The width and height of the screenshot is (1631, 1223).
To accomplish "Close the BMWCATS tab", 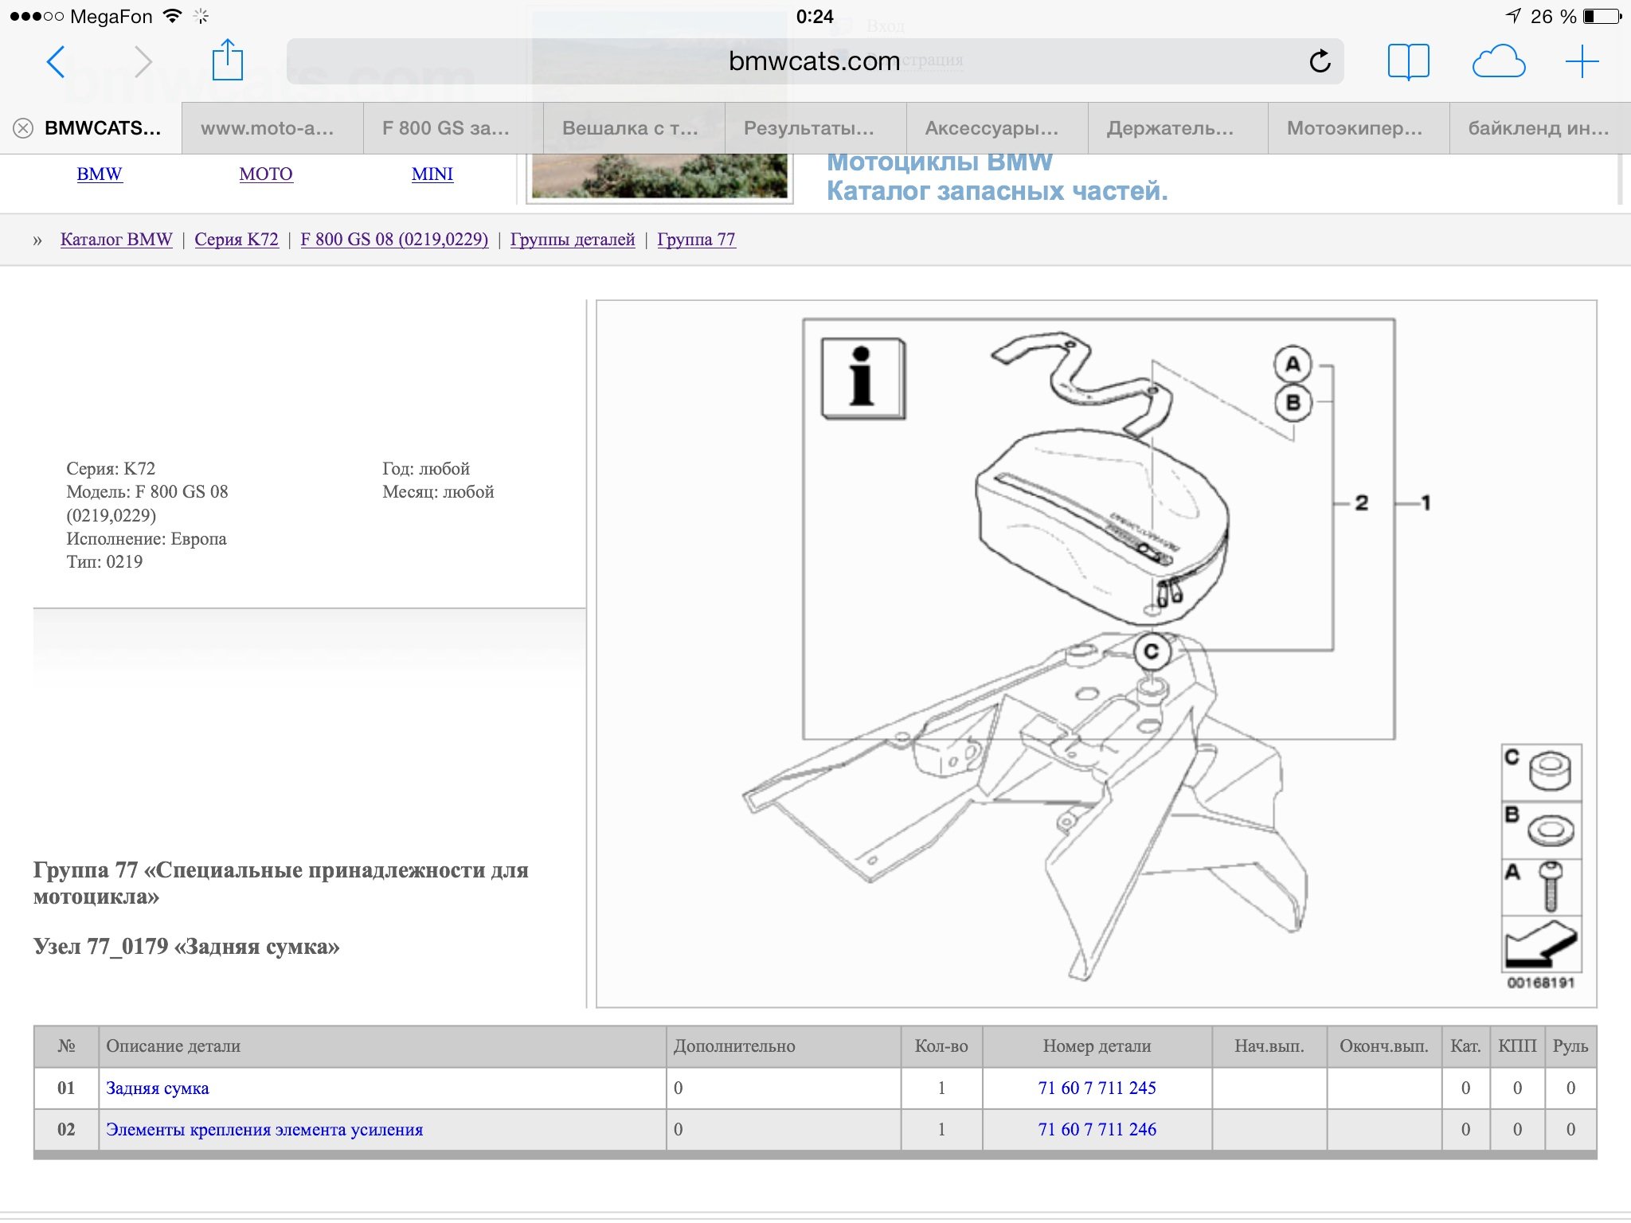I will [x=23, y=128].
